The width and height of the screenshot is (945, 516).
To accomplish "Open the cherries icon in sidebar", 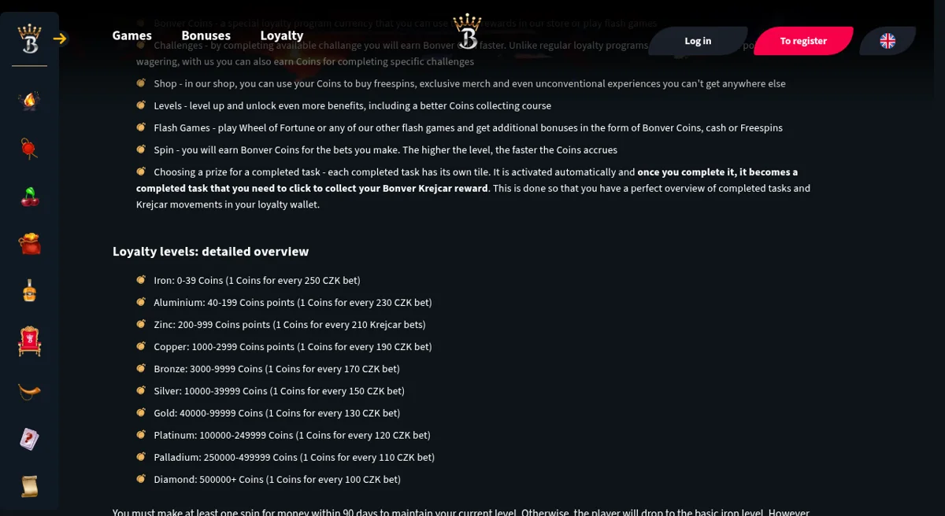I will 29,197.
